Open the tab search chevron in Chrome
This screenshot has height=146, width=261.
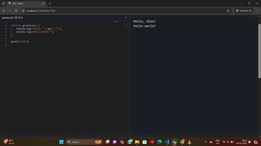click(3, 3)
